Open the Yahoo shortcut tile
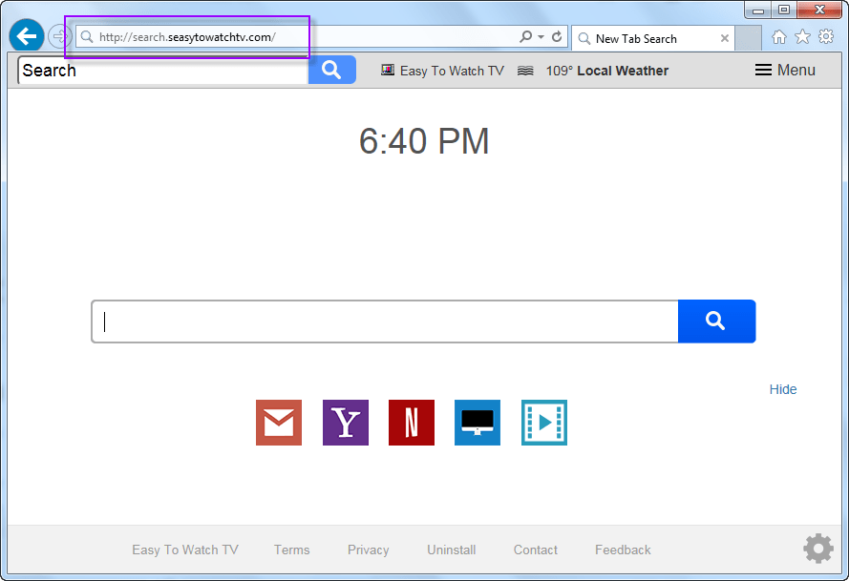The width and height of the screenshot is (849, 581). pyautogui.click(x=346, y=423)
